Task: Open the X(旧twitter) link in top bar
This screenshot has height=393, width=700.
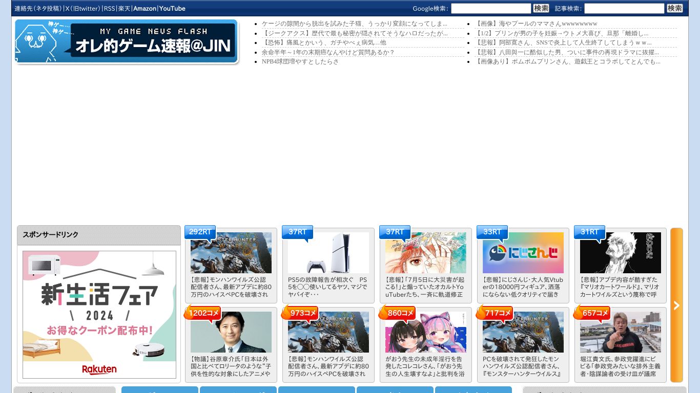Action: point(83,9)
